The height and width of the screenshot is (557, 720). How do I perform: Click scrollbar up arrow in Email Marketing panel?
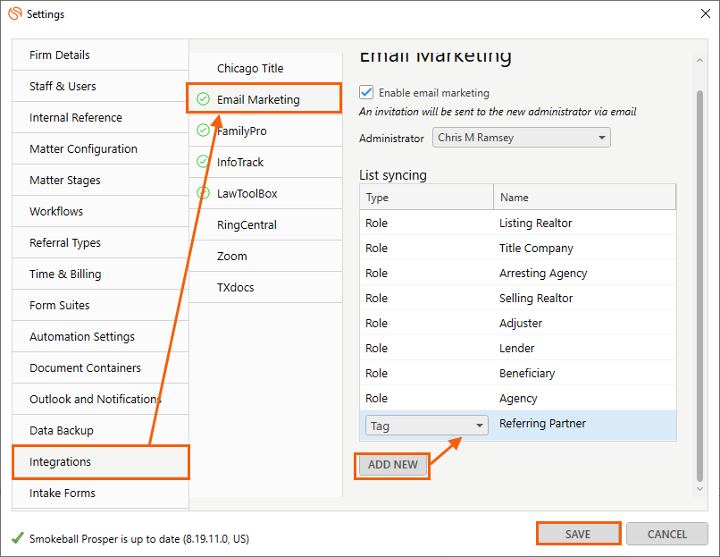699,60
